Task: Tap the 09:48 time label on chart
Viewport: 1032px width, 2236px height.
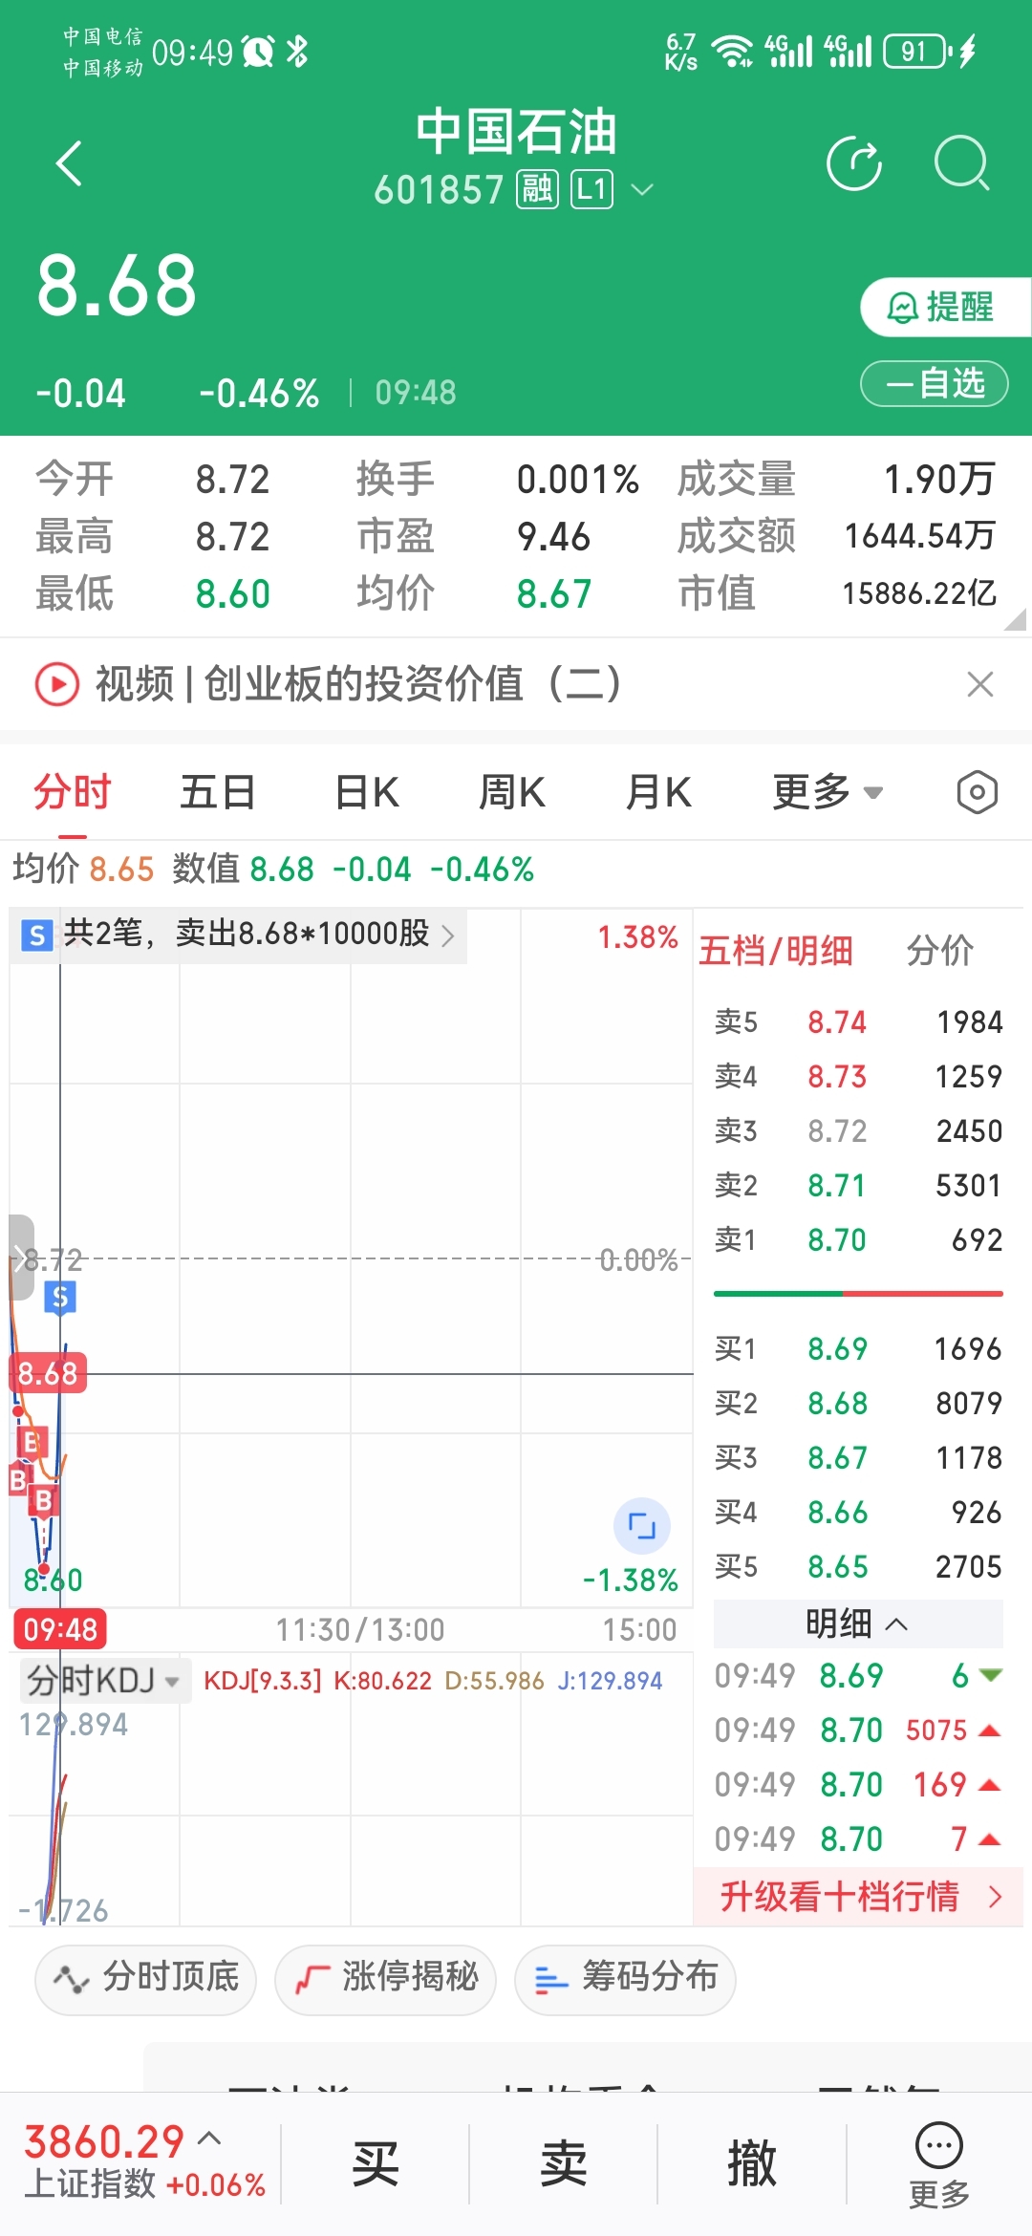Action: [x=60, y=1629]
